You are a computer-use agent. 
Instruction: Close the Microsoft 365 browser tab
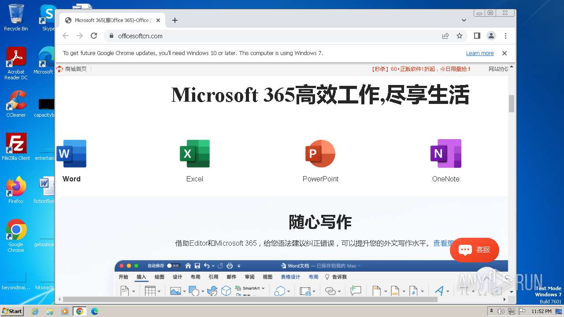158,20
